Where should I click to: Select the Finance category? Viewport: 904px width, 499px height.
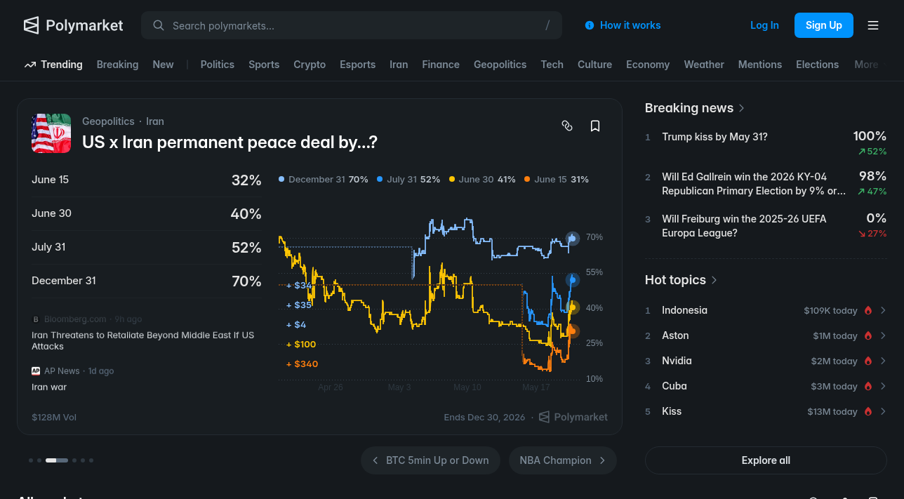[x=441, y=65]
